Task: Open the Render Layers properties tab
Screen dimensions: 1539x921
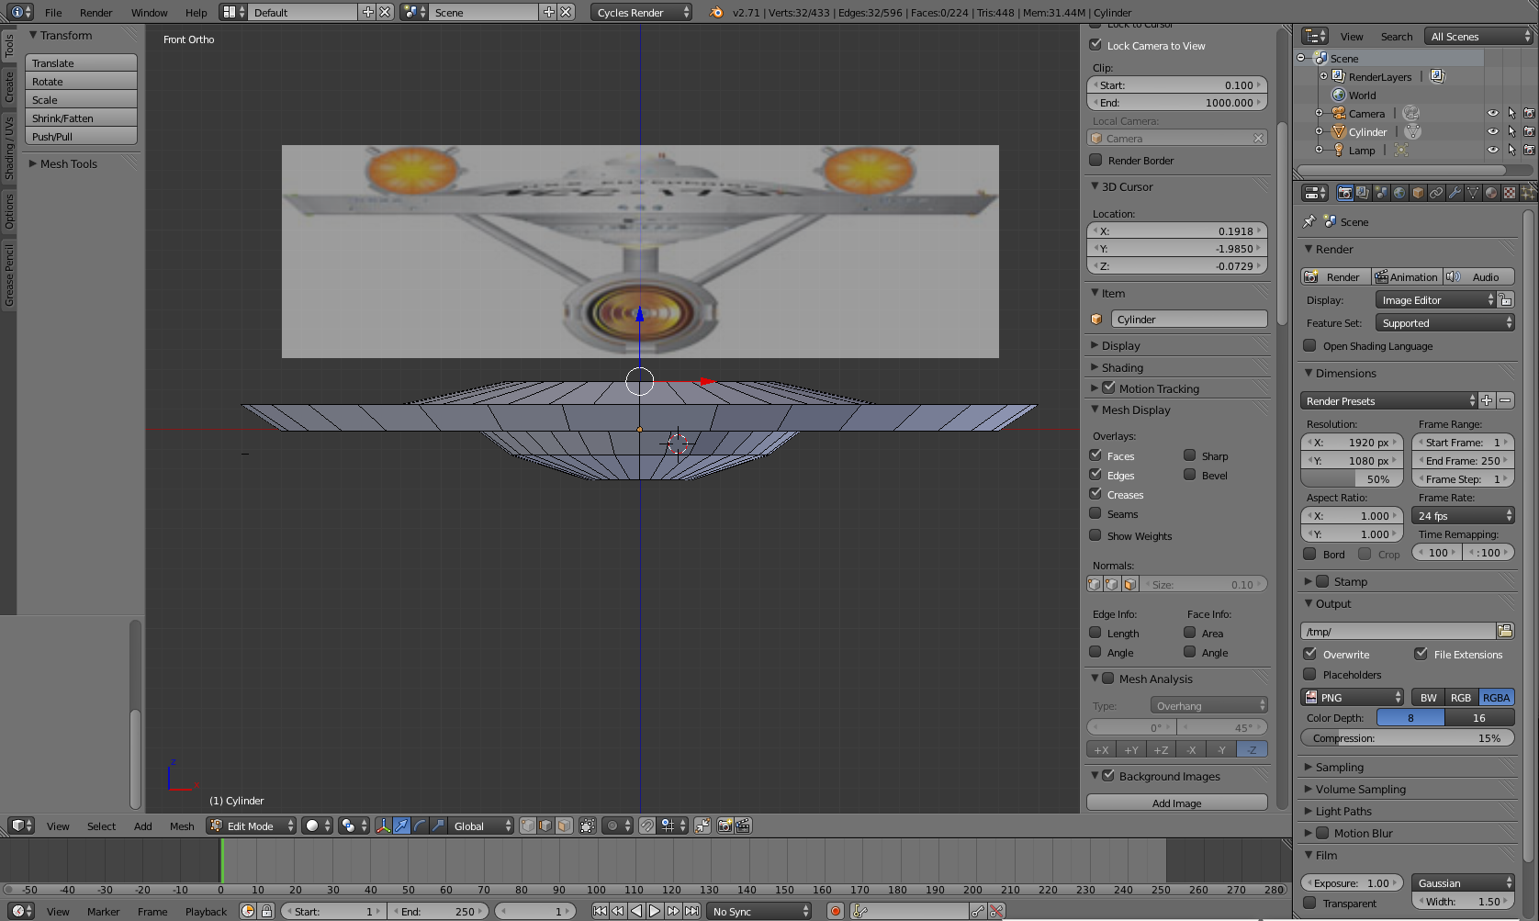Action: [x=1364, y=193]
